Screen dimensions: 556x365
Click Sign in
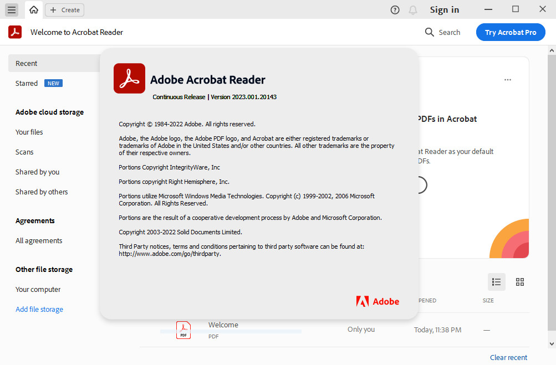click(445, 10)
